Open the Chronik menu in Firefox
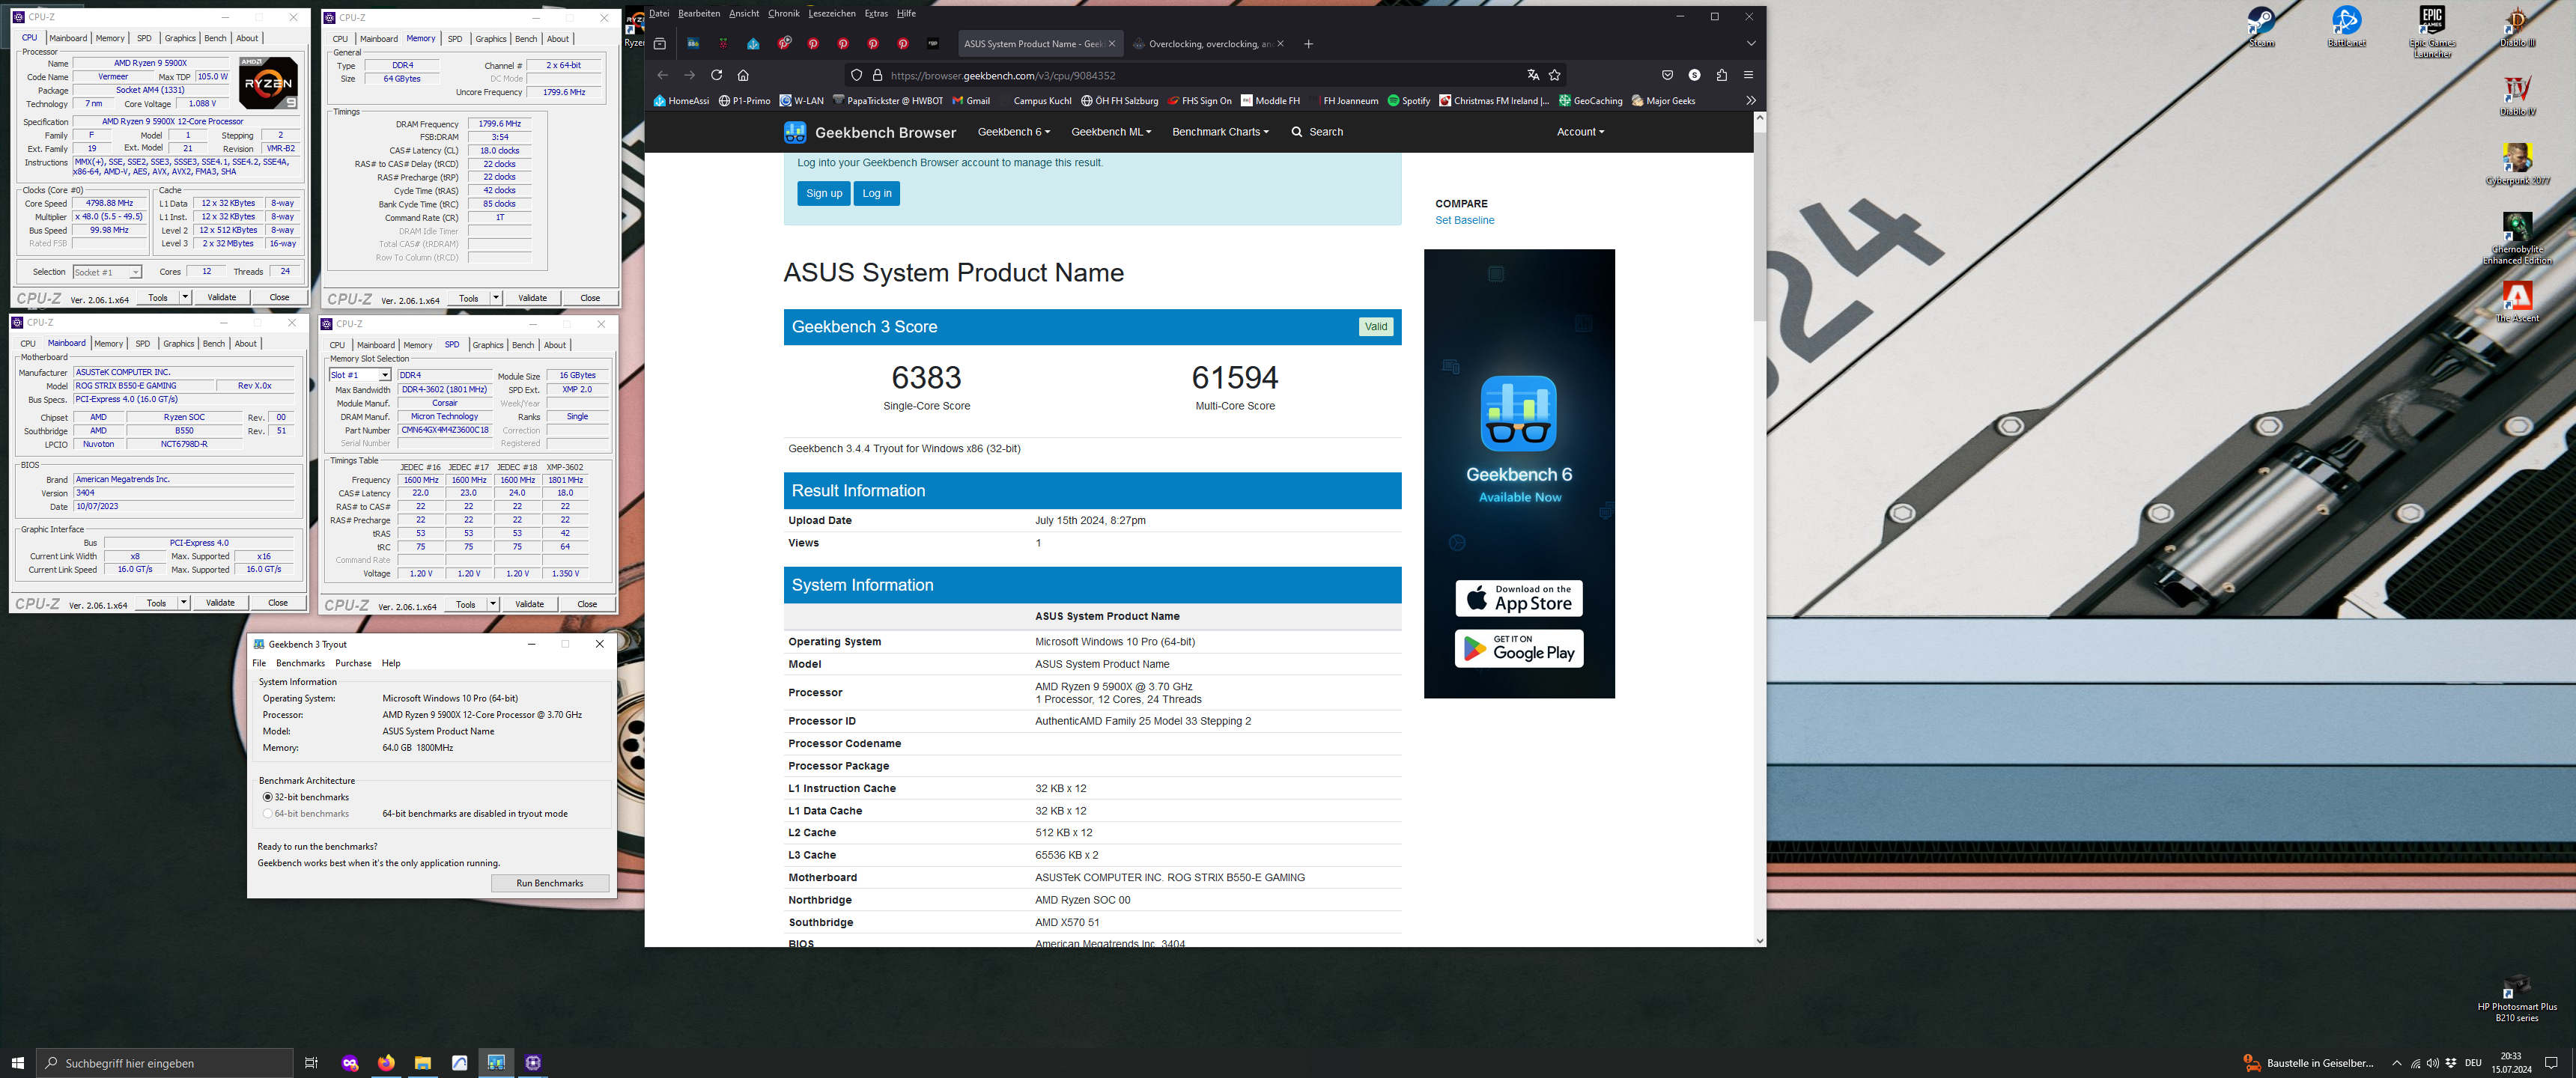The height and width of the screenshot is (1078, 2576). tap(783, 14)
